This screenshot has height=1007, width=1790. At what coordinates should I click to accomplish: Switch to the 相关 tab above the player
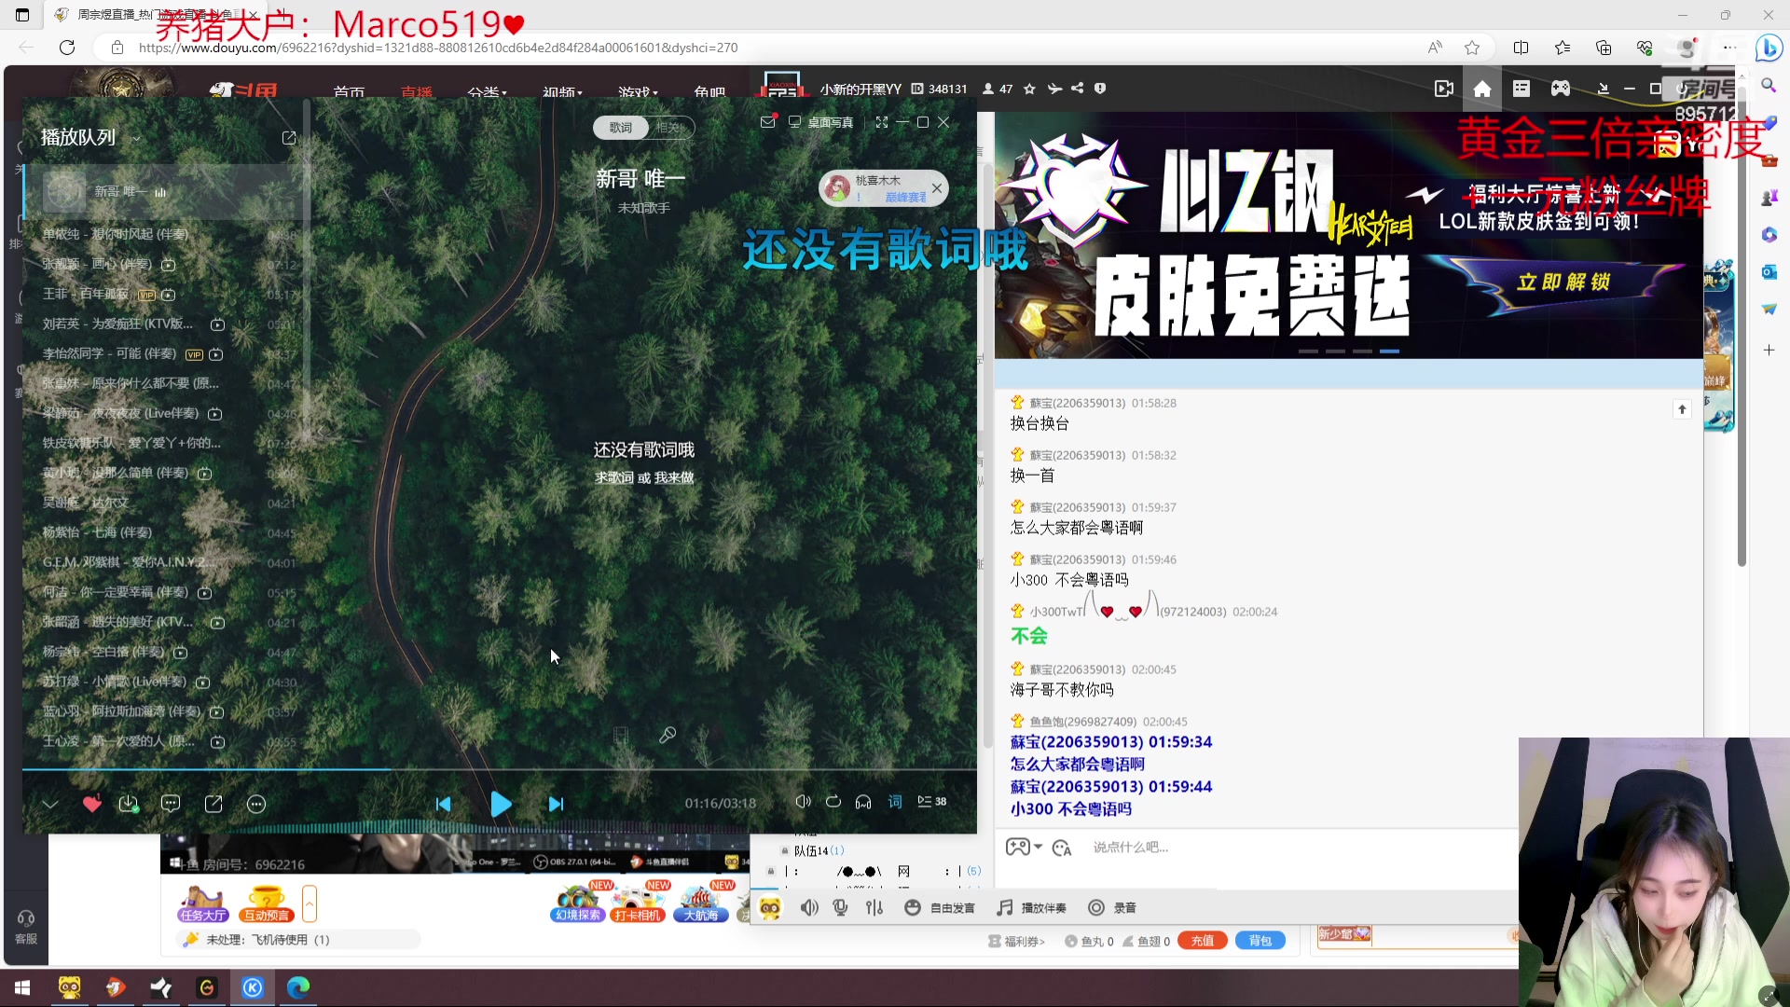(670, 127)
